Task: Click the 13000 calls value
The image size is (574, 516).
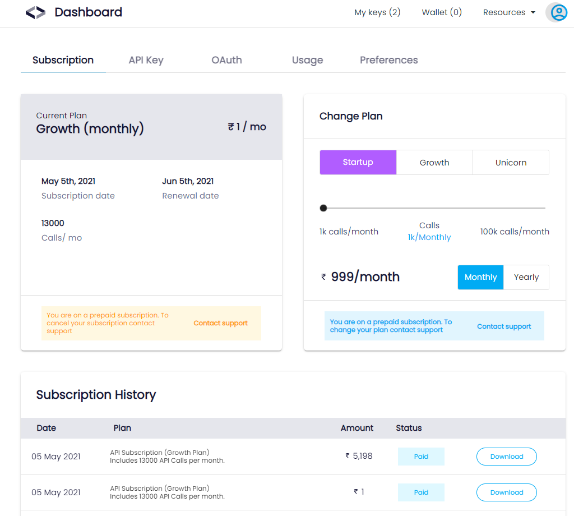Action: point(53,223)
